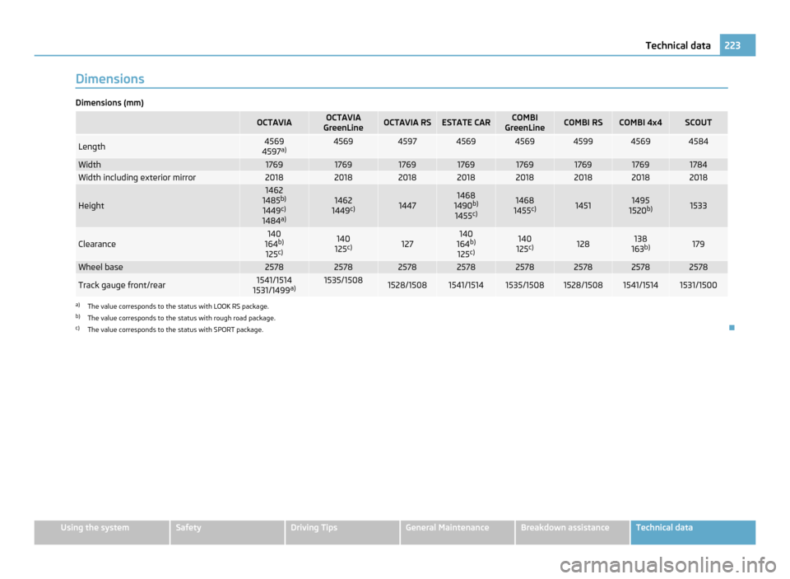Image resolution: width=790 pixels, height=579 pixels.
Task: Click COMBI RS height value 1451
Action: point(583,206)
